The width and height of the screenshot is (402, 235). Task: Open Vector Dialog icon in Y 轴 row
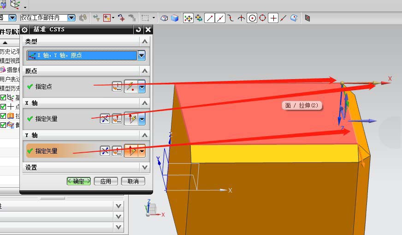(x=117, y=150)
